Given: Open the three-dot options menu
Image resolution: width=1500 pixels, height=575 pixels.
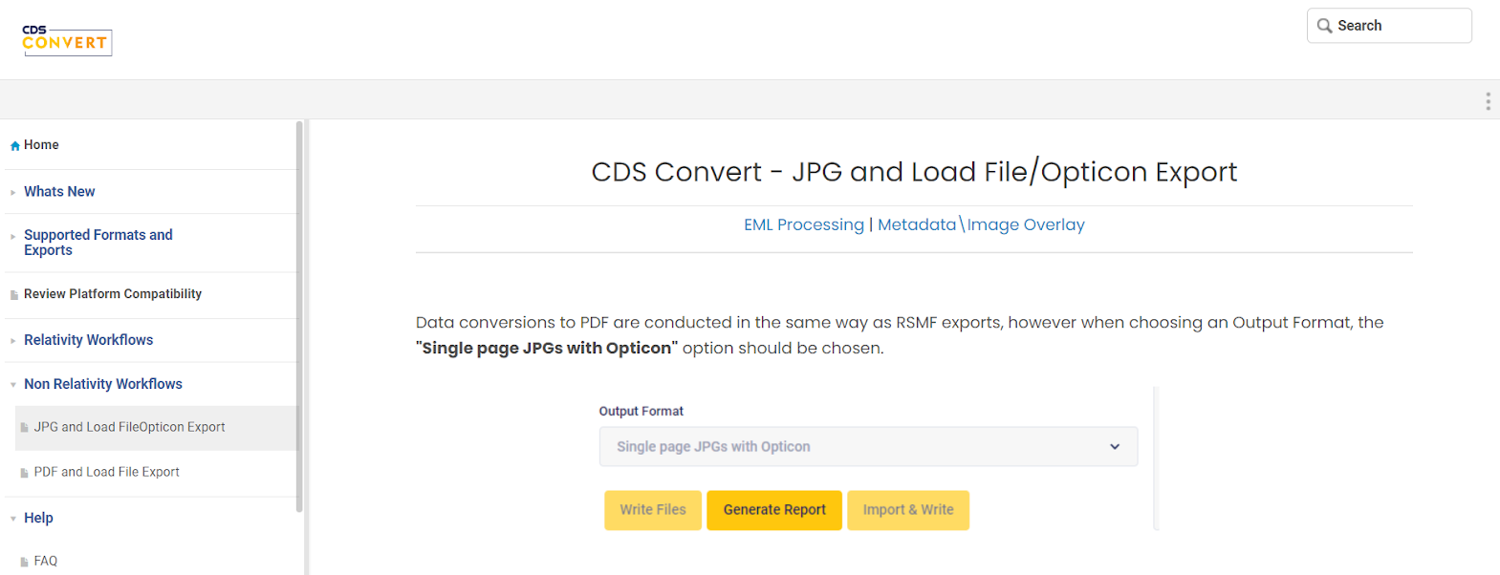Looking at the screenshot, I should pos(1488,101).
